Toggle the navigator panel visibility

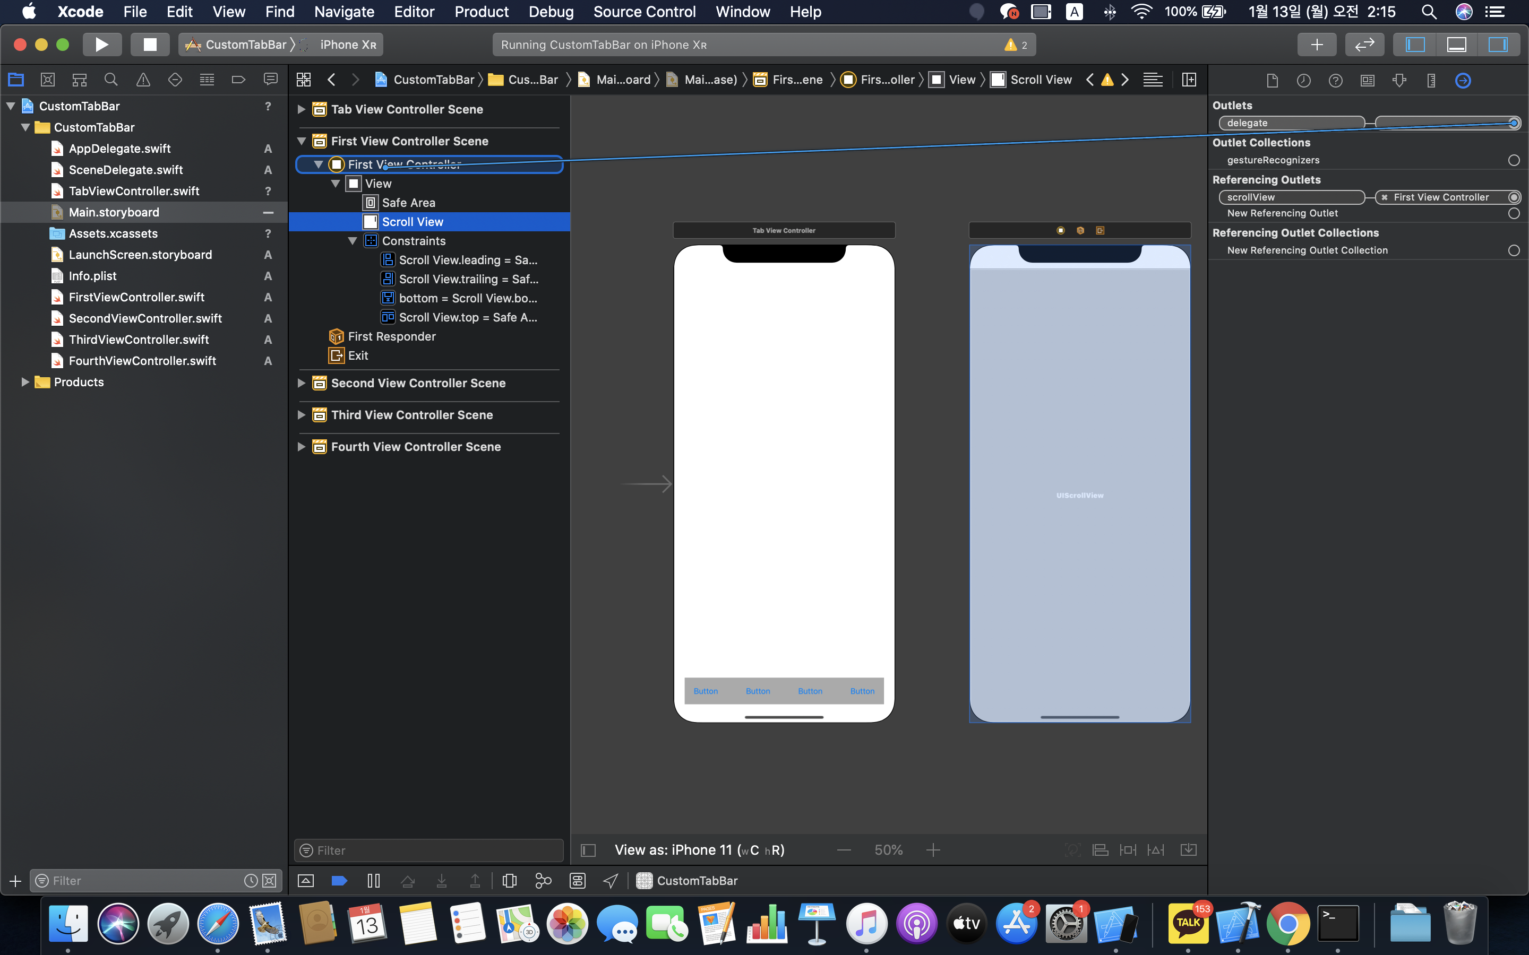click(1415, 44)
